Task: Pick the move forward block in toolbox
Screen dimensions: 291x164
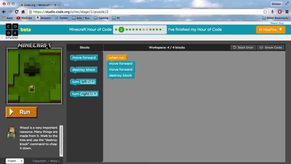Action: 84,58
